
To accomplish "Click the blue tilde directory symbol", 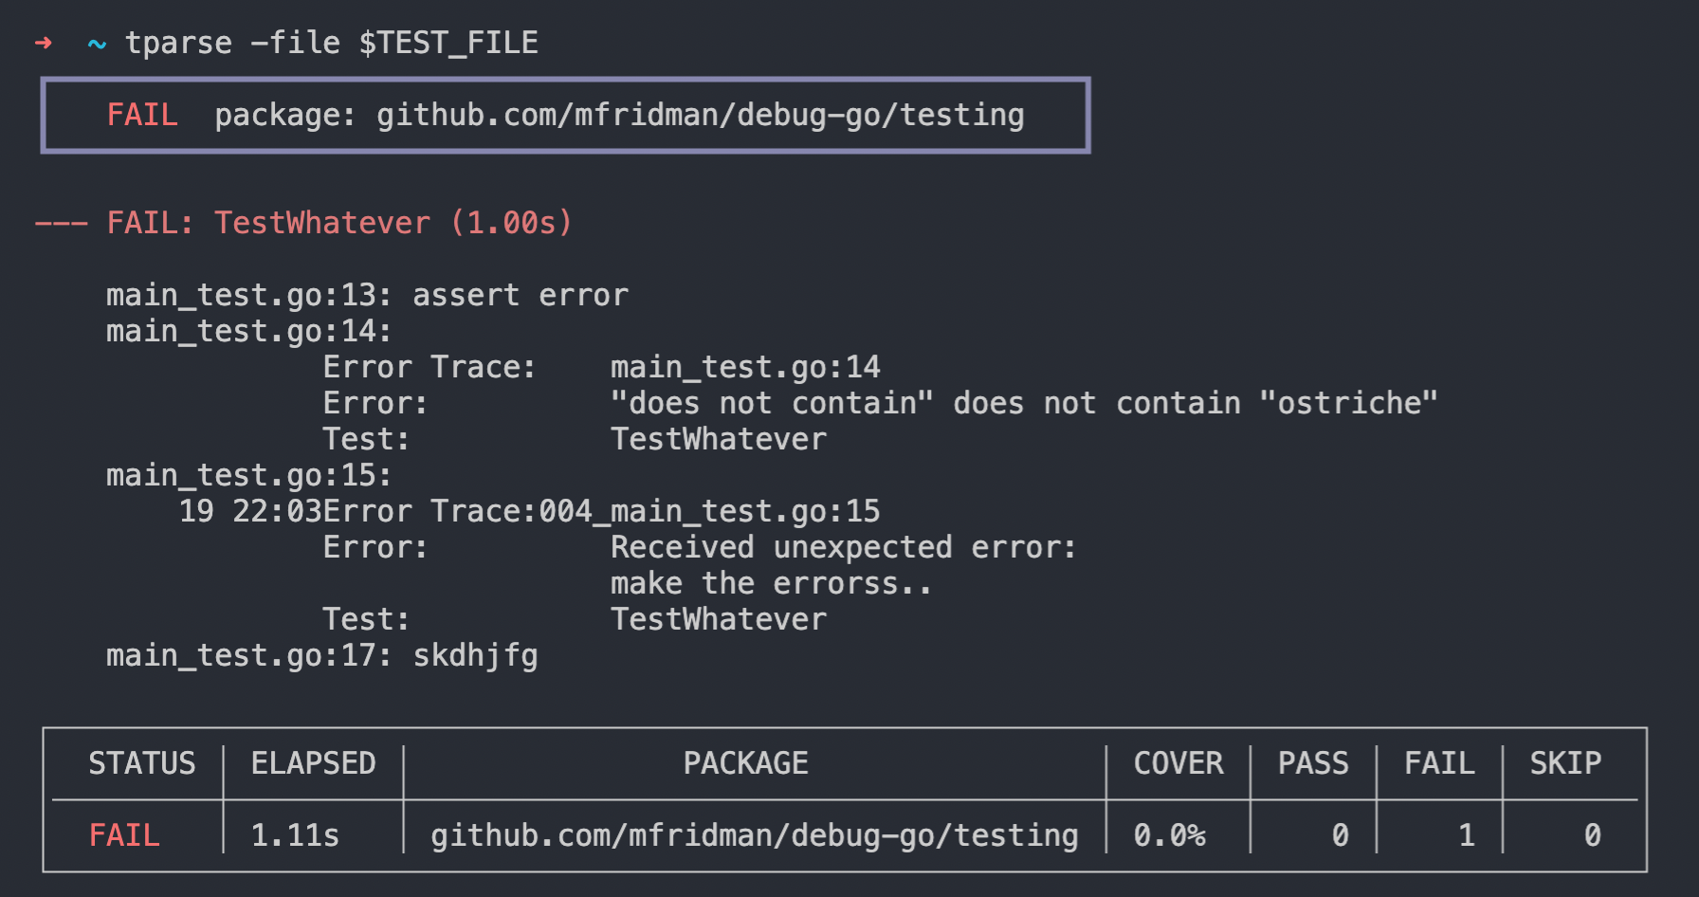I will [x=97, y=44].
